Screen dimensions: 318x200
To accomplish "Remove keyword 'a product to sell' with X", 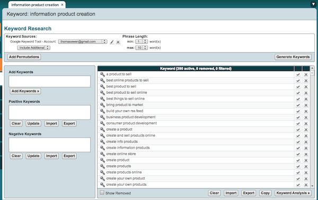I will click(306, 75).
